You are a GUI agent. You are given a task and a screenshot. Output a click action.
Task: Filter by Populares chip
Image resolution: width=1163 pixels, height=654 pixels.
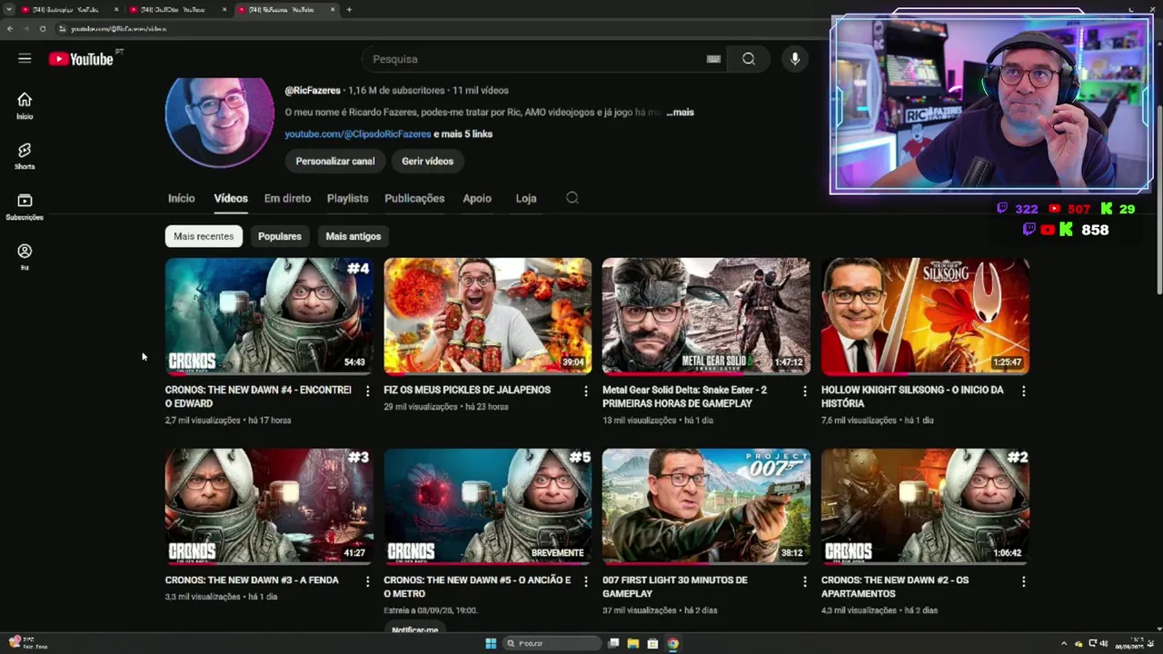pyautogui.click(x=280, y=236)
